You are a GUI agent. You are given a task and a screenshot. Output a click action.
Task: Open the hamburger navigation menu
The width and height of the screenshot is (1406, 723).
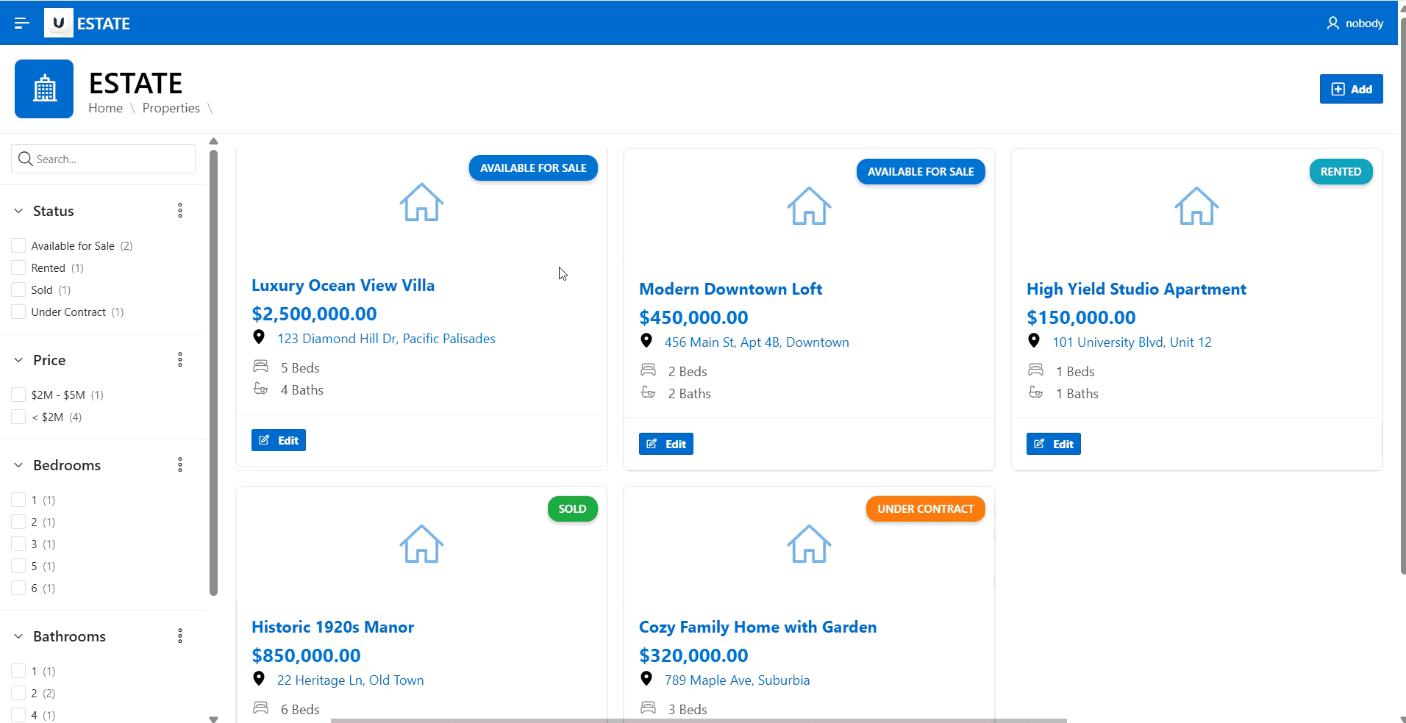coord(22,24)
